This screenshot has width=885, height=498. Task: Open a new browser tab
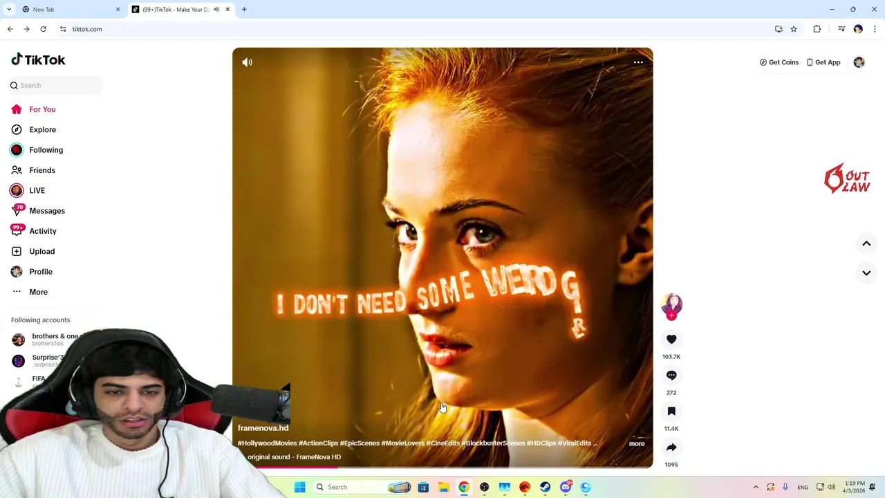[x=244, y=9]
